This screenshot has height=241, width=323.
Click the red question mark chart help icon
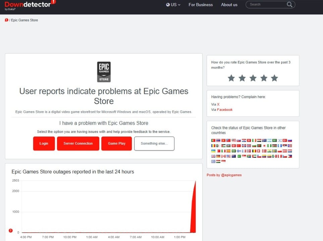point(11,231)
